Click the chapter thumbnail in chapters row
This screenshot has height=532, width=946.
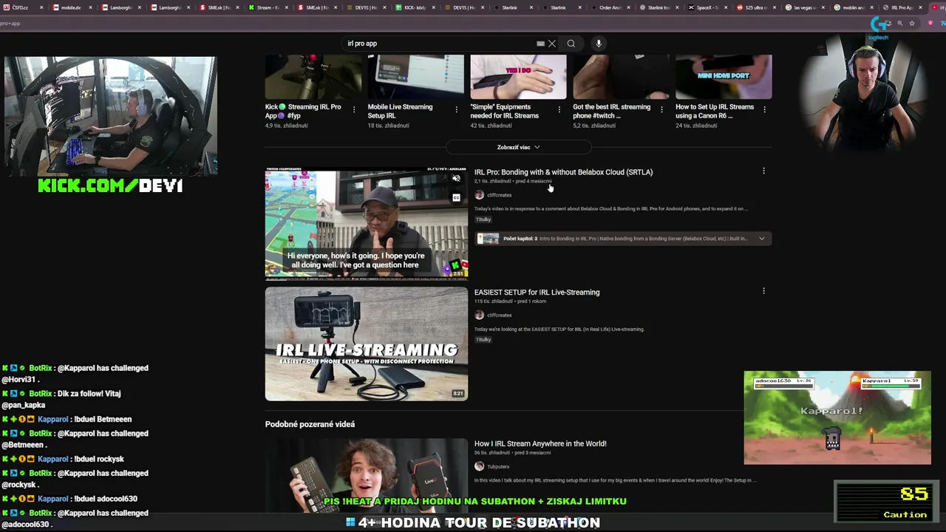coord(488,239)
